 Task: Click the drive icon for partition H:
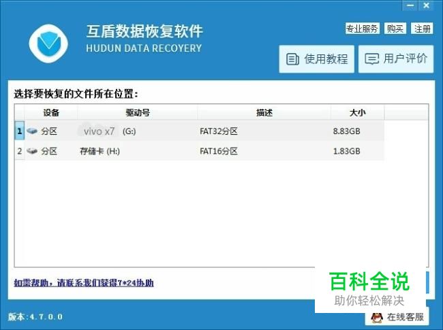coord(32,151)
